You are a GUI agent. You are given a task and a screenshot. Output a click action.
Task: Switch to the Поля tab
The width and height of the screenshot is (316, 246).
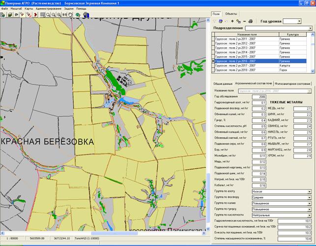pos(216,14)
